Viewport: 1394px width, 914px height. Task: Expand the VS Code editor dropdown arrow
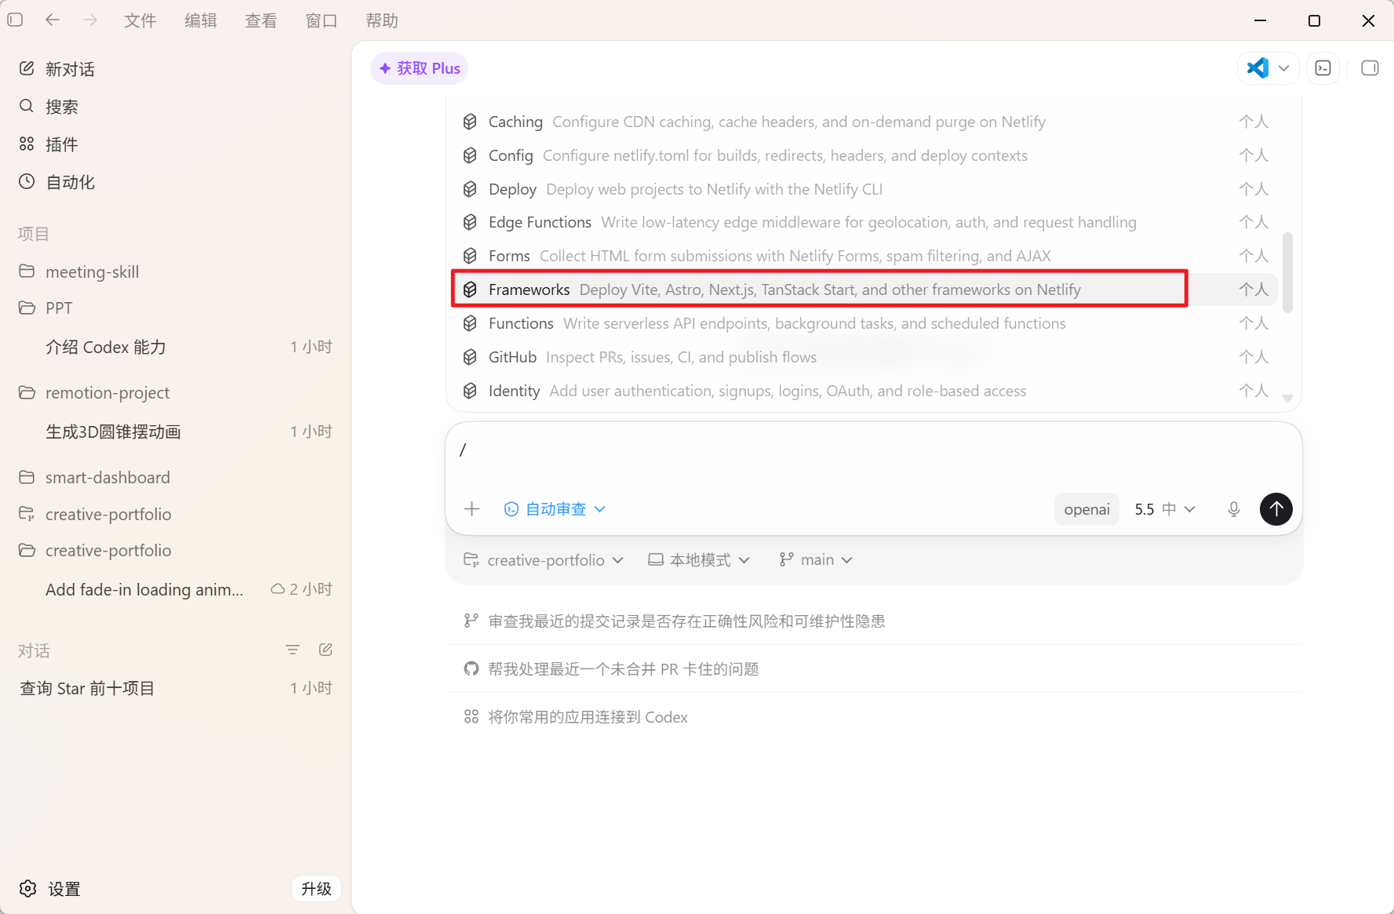click(x=1284, y=68)
